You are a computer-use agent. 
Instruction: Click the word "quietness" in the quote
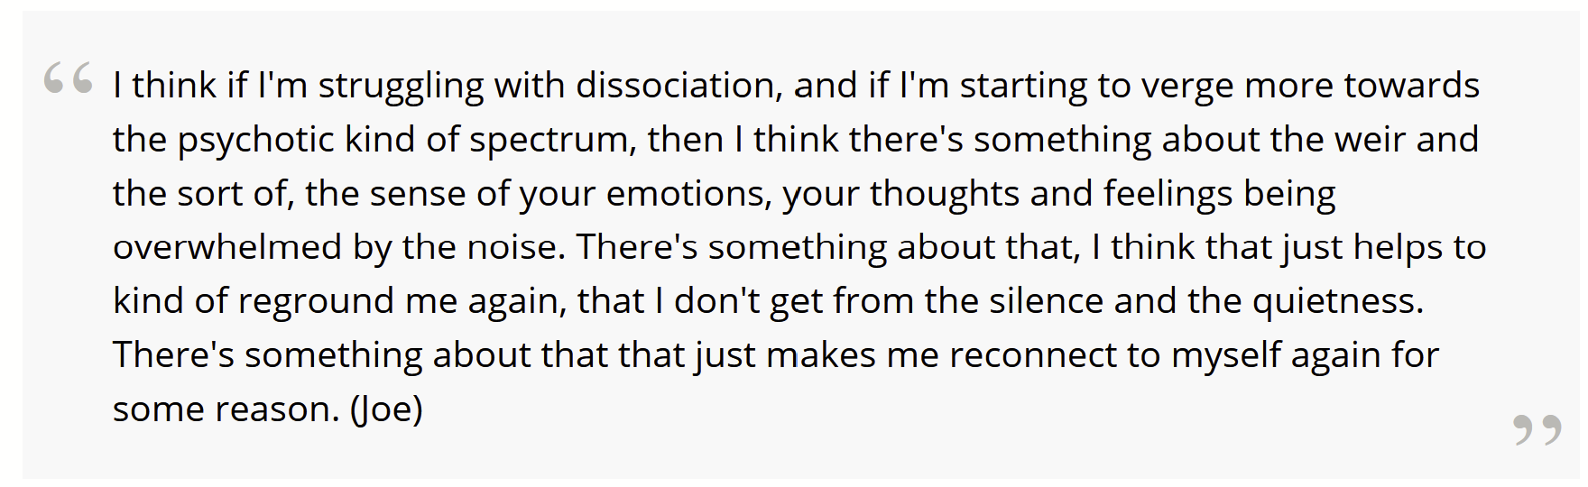coord(1337,301)
